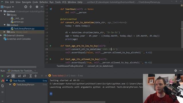Open the VCS menu

(64, 2)
